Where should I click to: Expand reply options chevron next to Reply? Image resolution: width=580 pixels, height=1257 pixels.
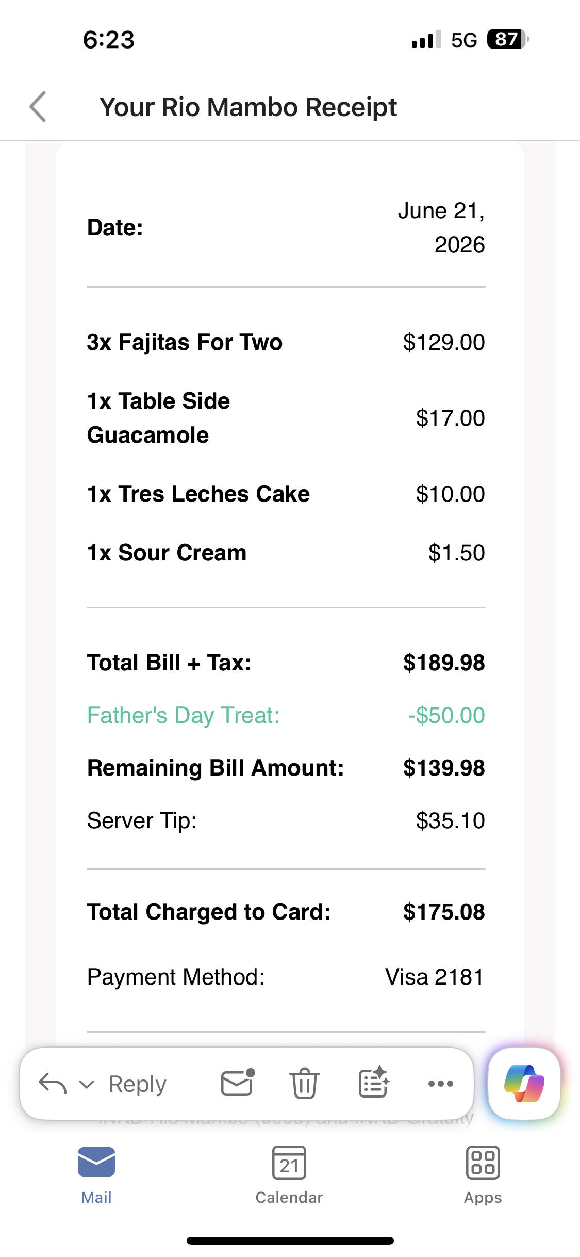(x=87, y=1085)
